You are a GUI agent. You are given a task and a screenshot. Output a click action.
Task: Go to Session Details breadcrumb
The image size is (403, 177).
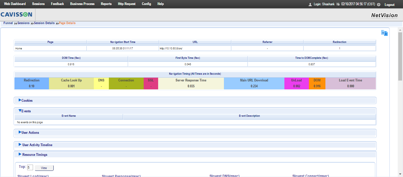pyautogui.click(x=44, y=23)
